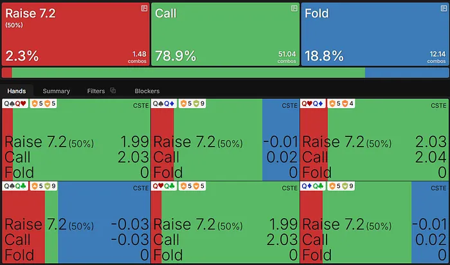Click the copy icon beside the Filters tab
This screenshot has width=450, height=265.
pyautogui.click(x=113, y=91)
